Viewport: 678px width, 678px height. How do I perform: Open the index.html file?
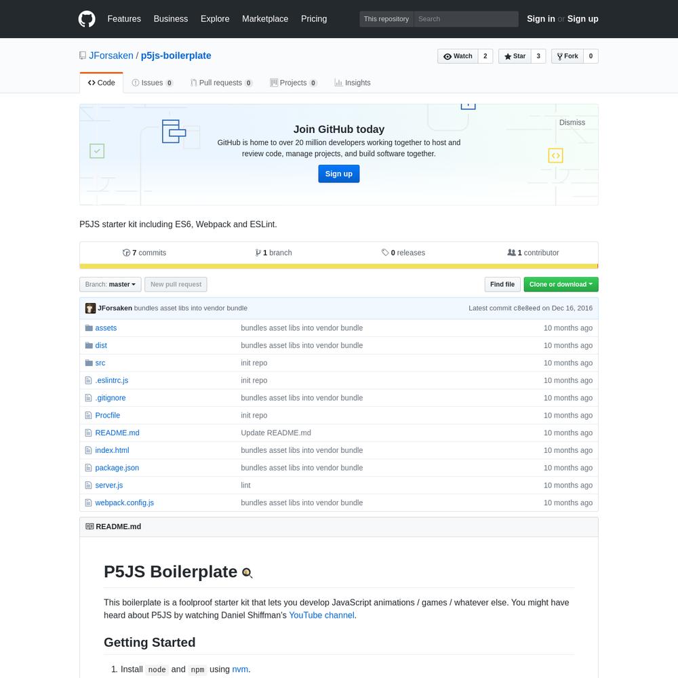(x=112, y=450)
